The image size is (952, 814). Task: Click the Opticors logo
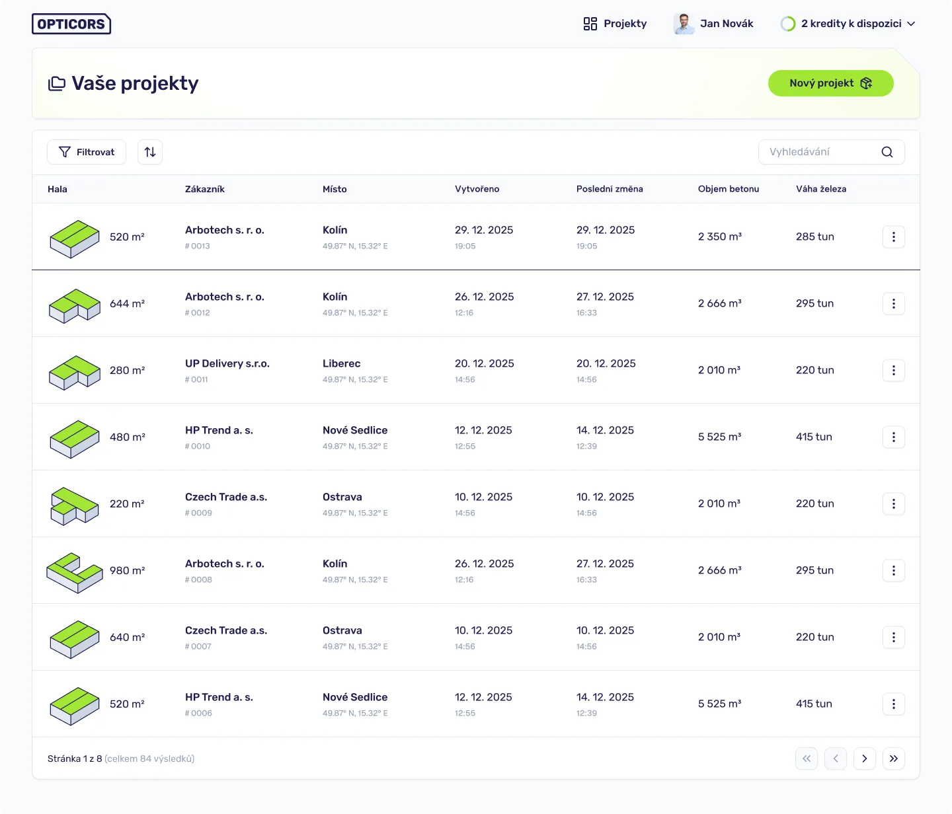click(x=71, y=24)
